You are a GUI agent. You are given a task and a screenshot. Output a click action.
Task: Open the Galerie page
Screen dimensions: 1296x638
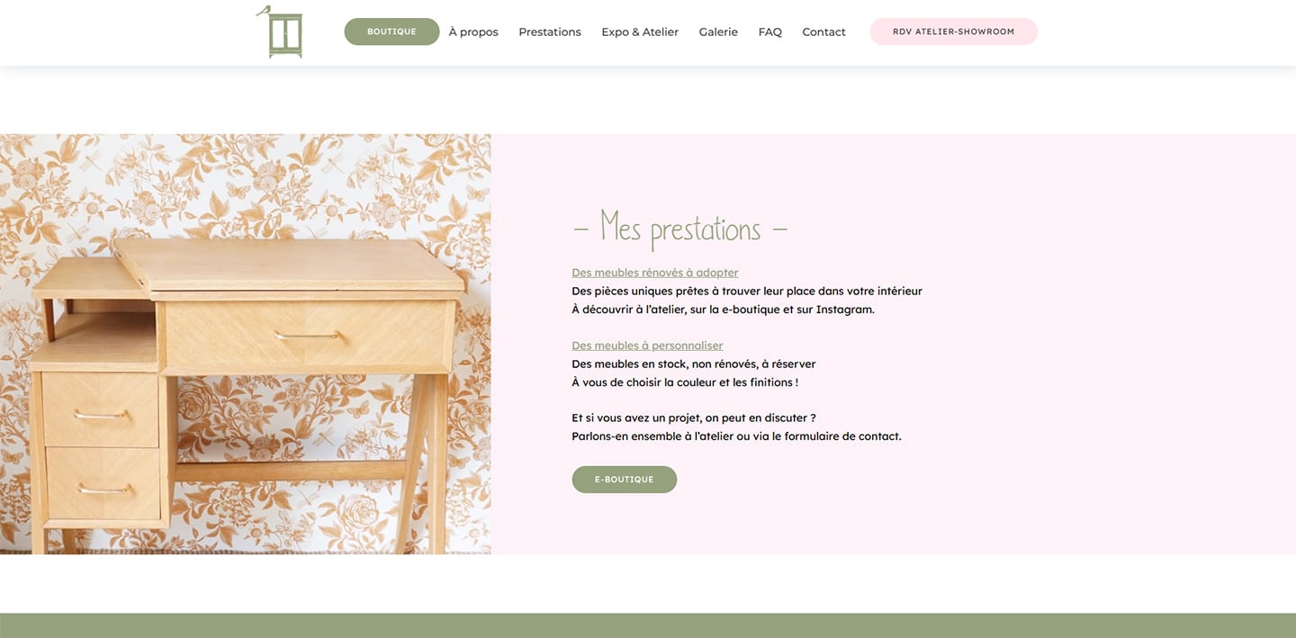click(718, 31)
